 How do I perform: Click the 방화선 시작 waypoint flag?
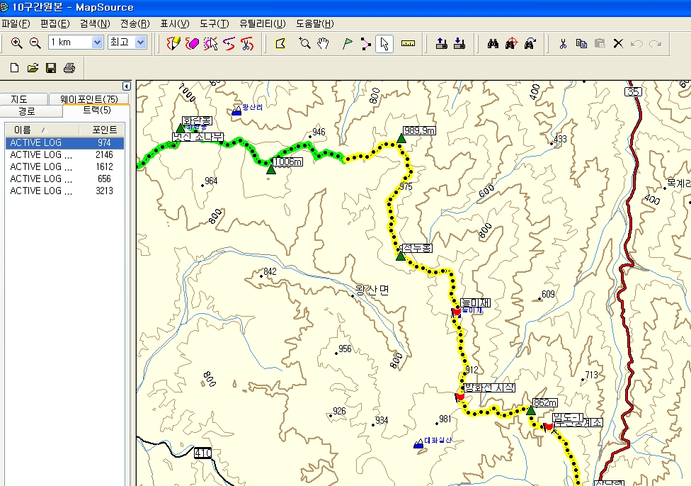[459, 397]
